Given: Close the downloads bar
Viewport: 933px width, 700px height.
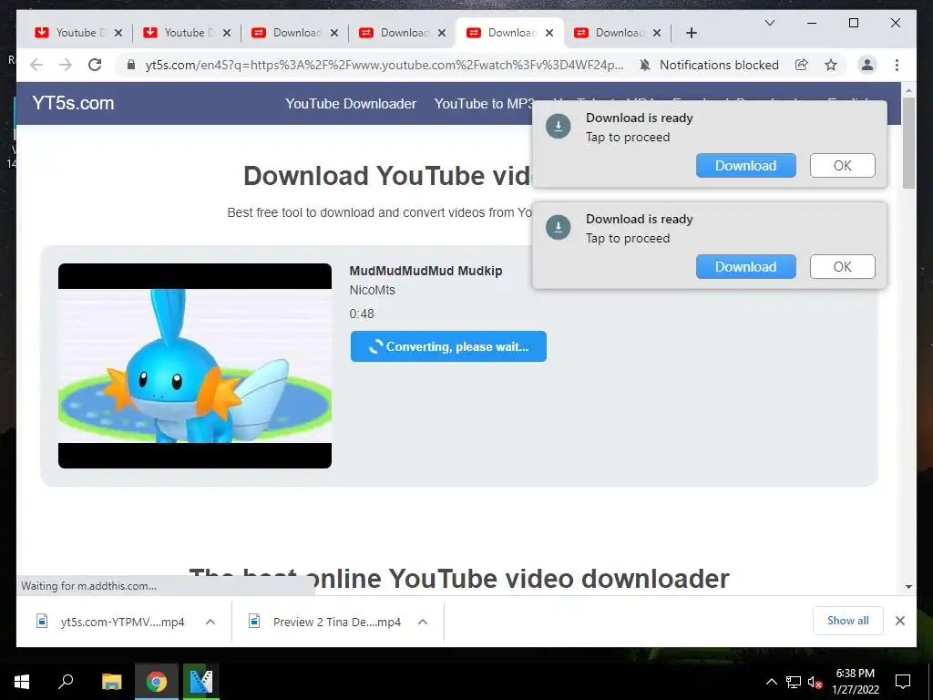Looking at the screenshot, I should pos(899,621).
